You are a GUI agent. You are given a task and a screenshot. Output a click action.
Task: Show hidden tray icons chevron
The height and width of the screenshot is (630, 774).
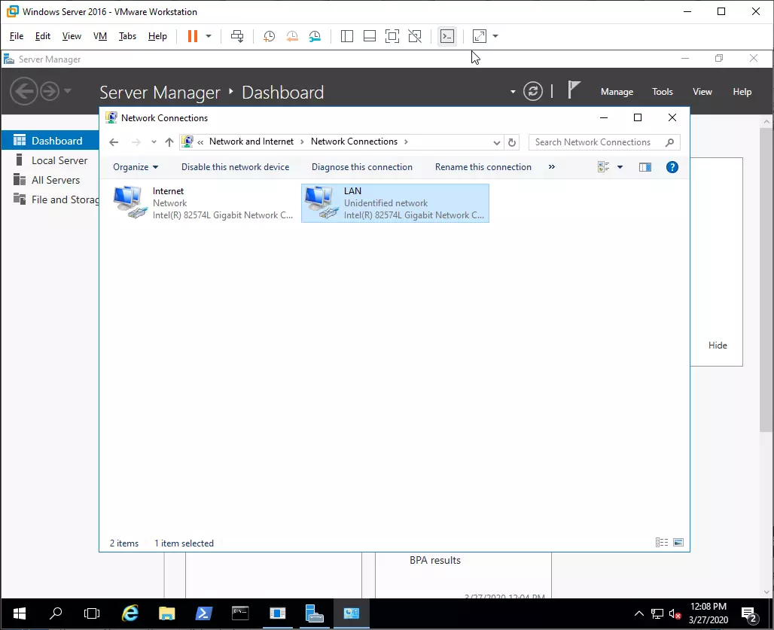[638, 613]
